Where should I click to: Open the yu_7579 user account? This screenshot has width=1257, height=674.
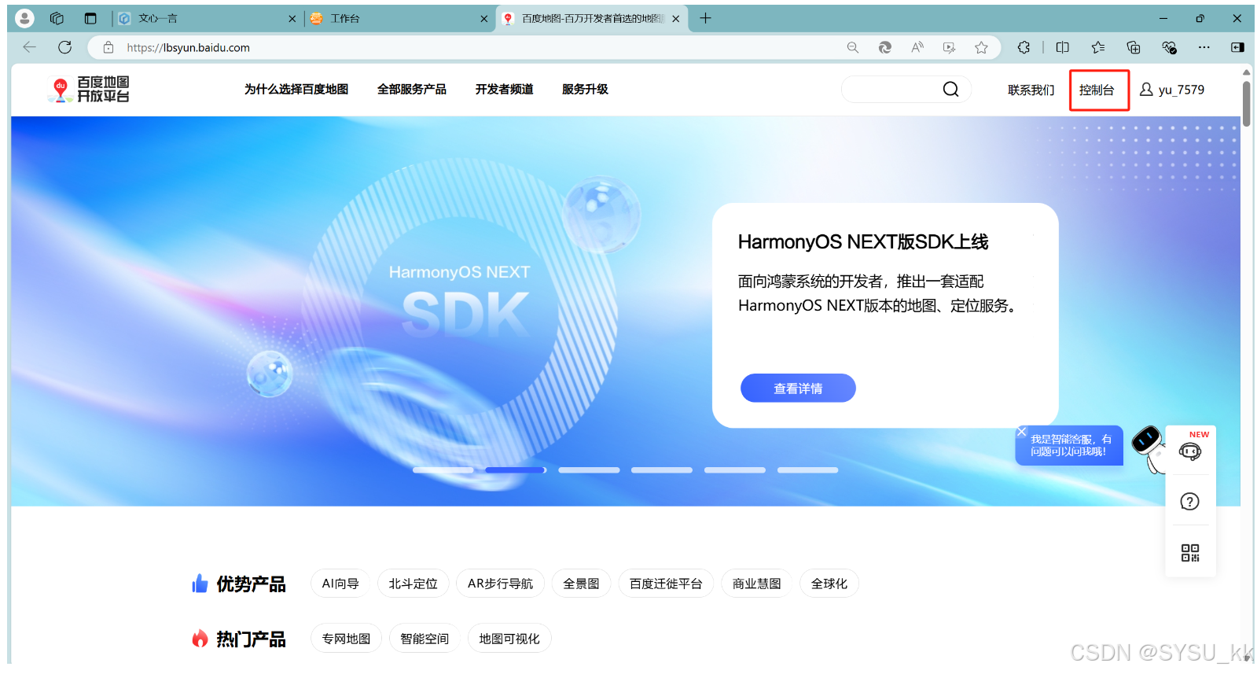[1172, 90]
